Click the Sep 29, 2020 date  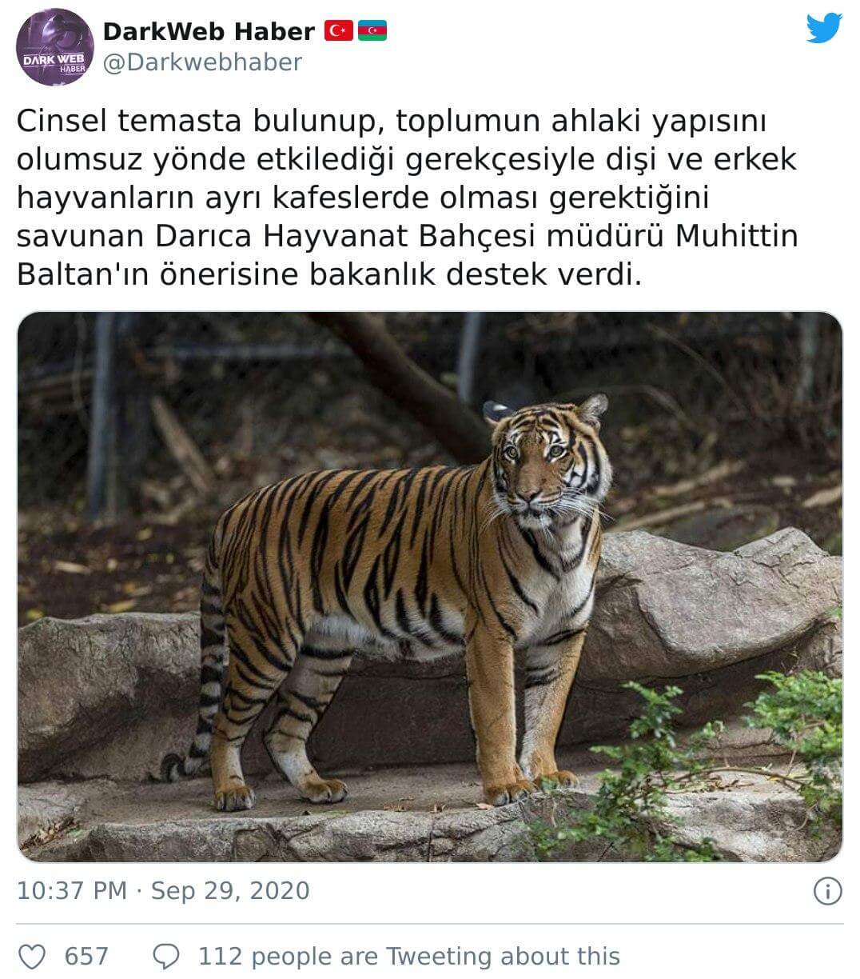230,891
